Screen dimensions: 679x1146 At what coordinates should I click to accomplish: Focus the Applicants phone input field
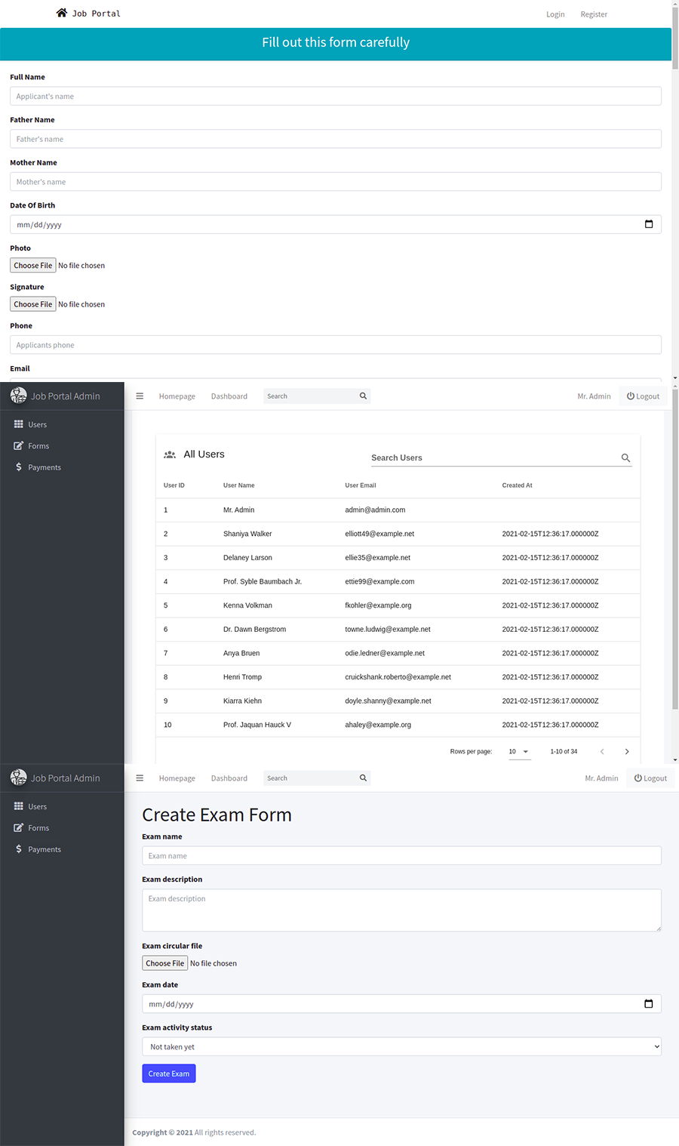tap(335, 345)
